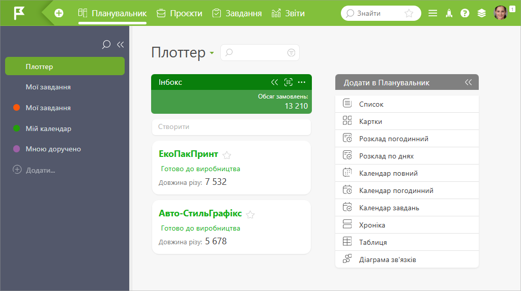Viewport: 521px width, 291px height.
Task: Add Хроніка view
Action: pyautogui.click(x=407, y=224)
